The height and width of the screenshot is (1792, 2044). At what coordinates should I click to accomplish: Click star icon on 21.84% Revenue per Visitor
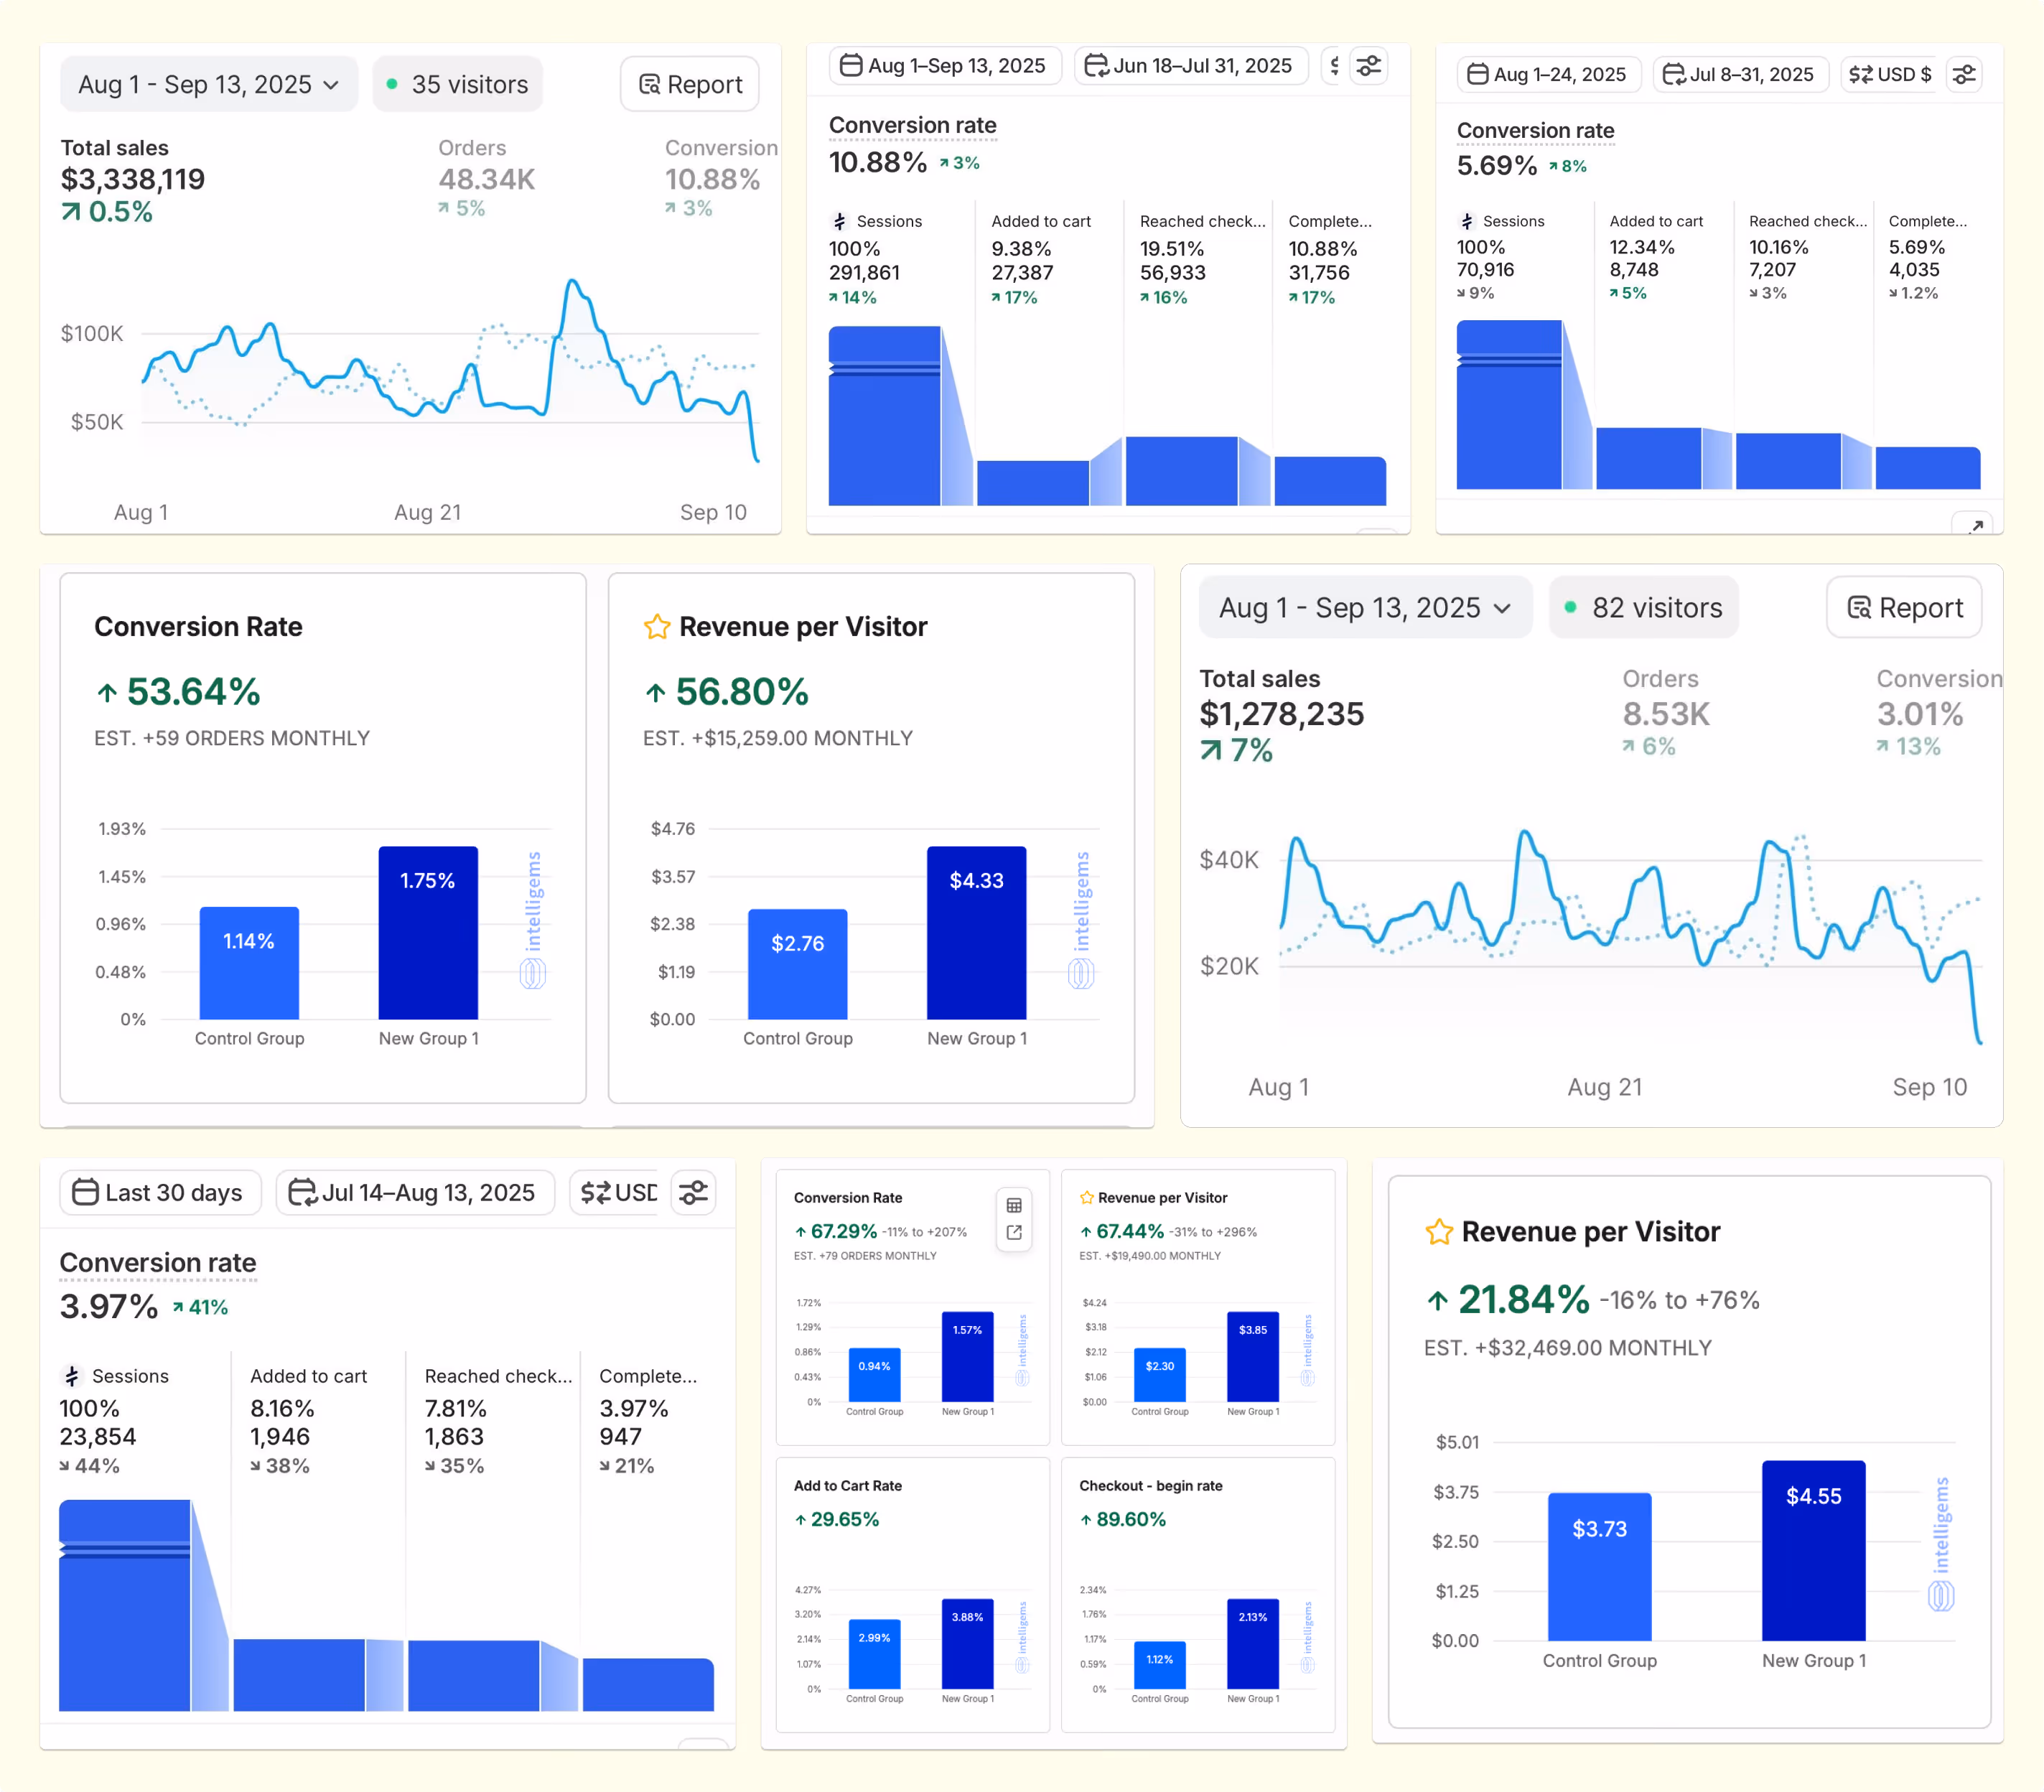point(1438,1232)
